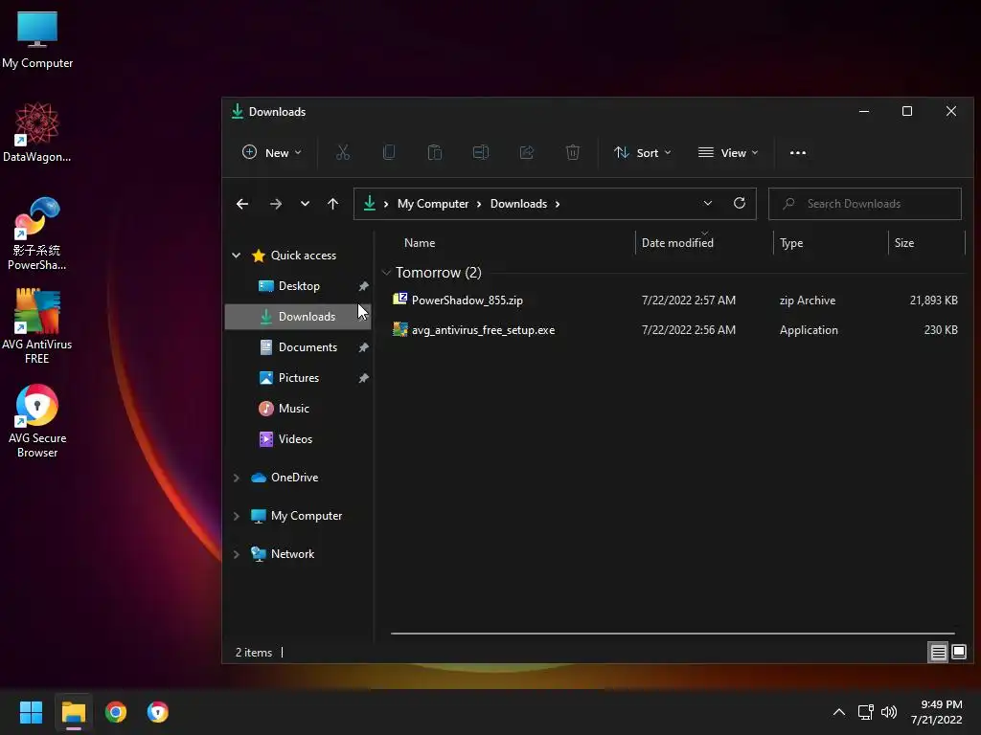
Task: Click My Computer breadcrumb in address bar
Action: 433,204
